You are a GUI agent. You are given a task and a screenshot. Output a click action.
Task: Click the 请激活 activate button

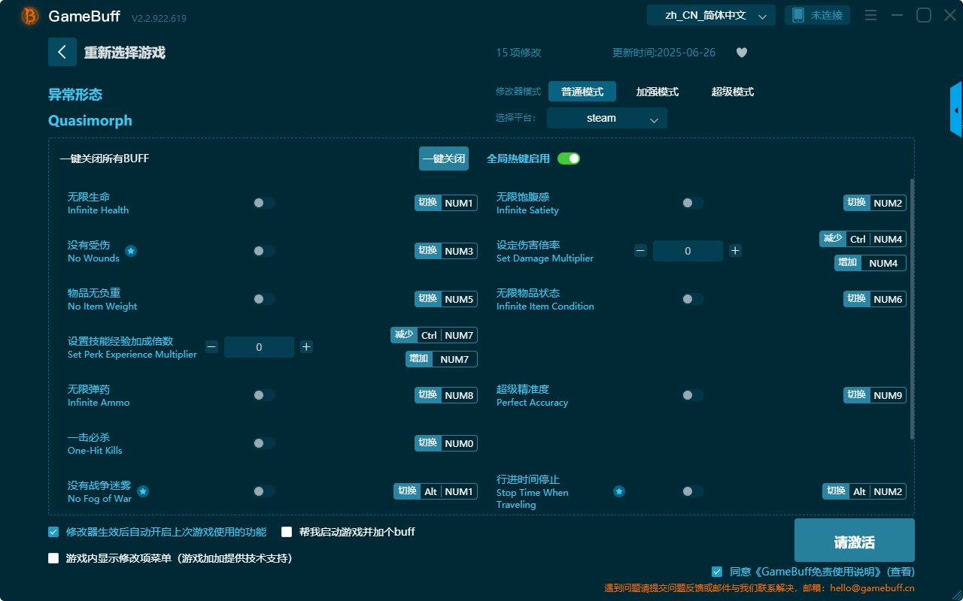[855, 540]
